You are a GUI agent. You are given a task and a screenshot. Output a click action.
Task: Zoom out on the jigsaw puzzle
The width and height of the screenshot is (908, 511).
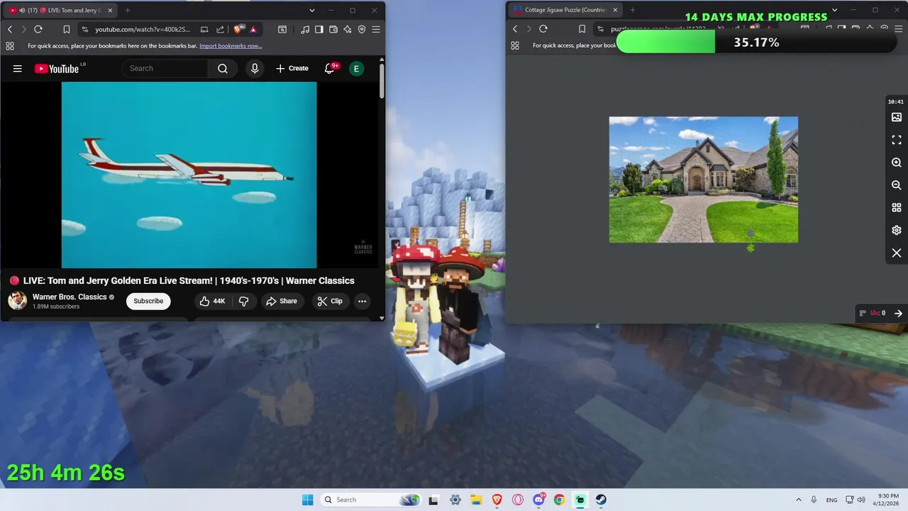coord(897,185)
